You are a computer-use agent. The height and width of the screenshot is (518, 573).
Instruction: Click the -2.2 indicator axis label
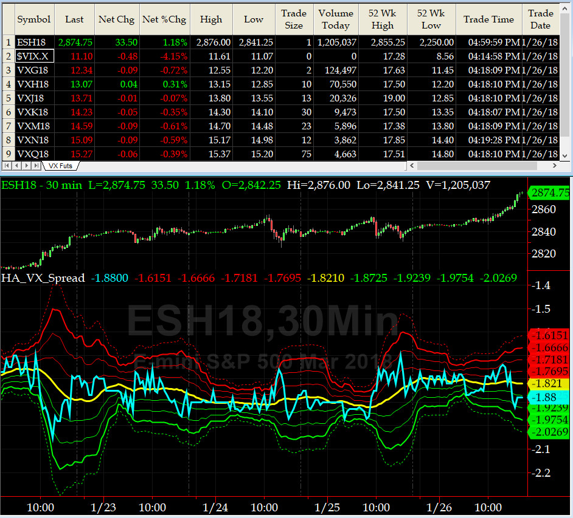(x=541, y=473)
